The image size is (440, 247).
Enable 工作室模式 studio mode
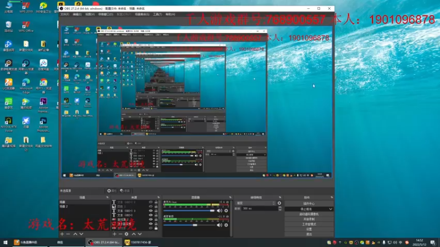coord(309,224)
